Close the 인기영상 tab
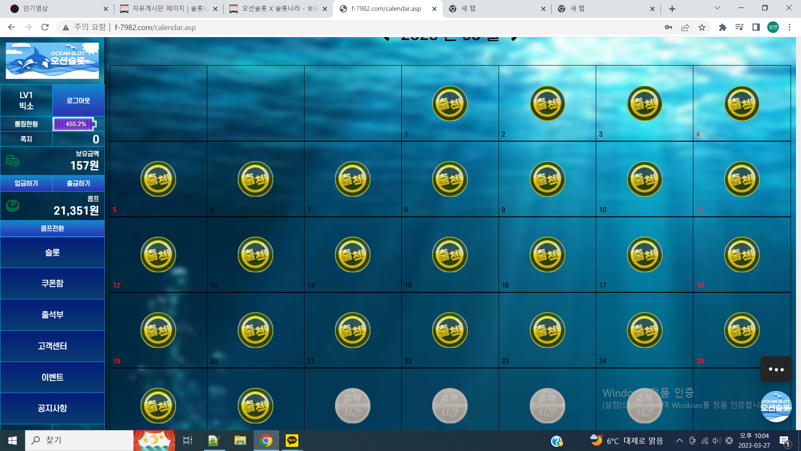 (x=106, y=9)
